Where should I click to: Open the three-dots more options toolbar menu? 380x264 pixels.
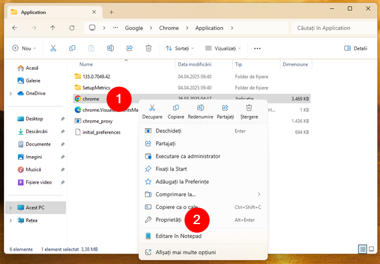pyautogui.click(x=257, y=49)
